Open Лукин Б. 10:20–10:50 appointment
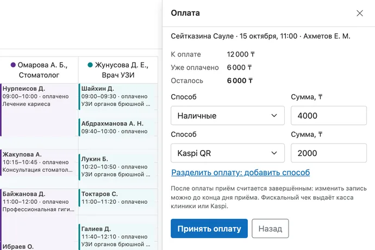This screenshot has width=375, height=250. [x=118, y=167]
